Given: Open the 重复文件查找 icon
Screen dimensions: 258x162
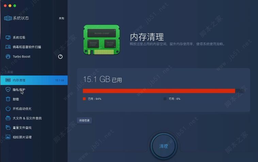Looking at the screenshot, I should (8, 128).
